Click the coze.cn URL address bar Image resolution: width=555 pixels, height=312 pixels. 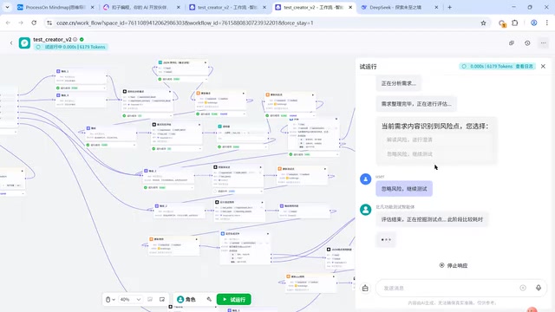click(x=265, y=23)
